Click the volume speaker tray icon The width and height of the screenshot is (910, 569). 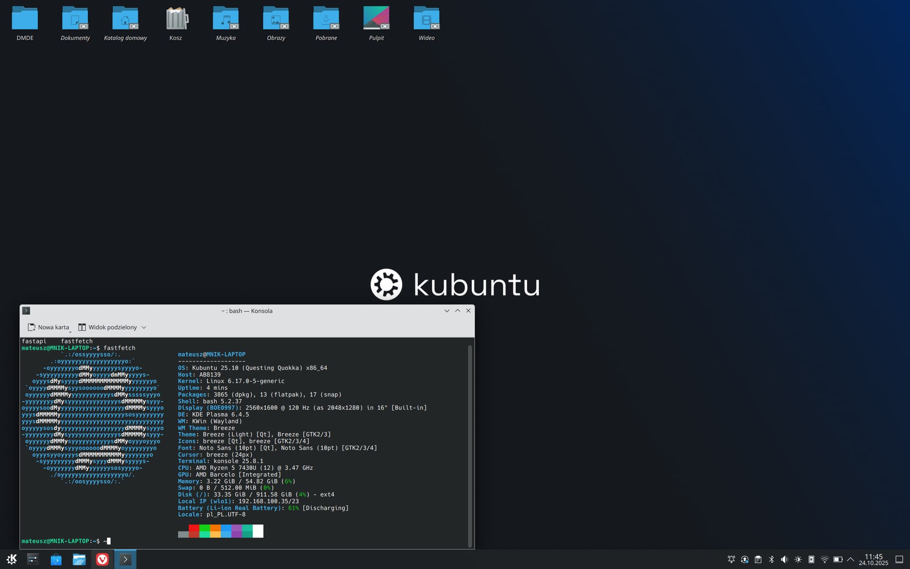click(x=784, y=560)
